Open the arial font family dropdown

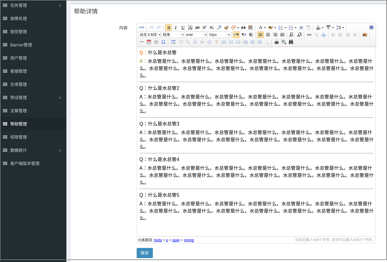pyautogui.click(x=196, y=35)
